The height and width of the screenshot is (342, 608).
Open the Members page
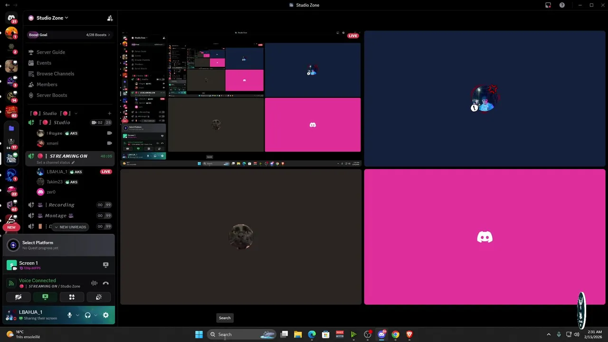[47, 85]
